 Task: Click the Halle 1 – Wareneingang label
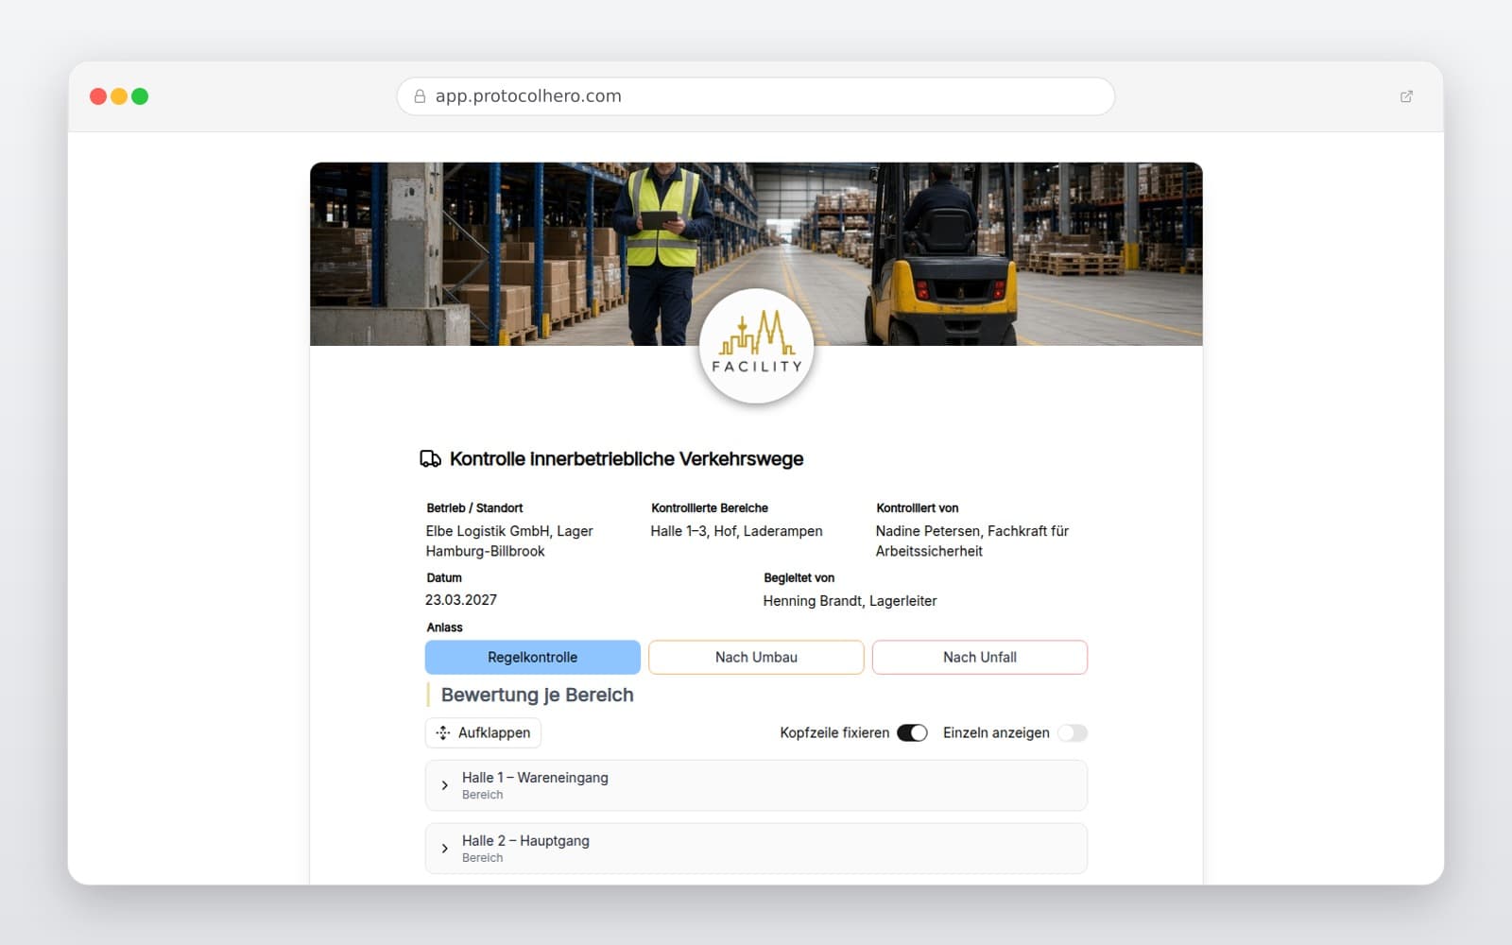pyautogui.click(x=535, y=778)
